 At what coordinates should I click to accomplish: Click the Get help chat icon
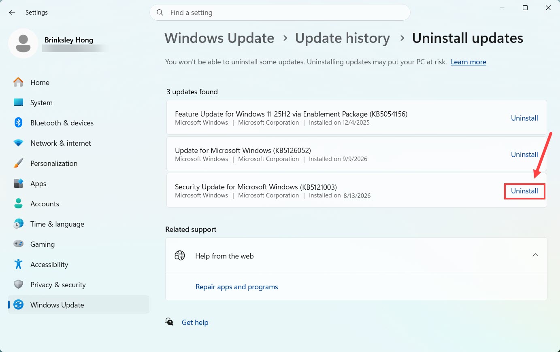tap(169, 322)
